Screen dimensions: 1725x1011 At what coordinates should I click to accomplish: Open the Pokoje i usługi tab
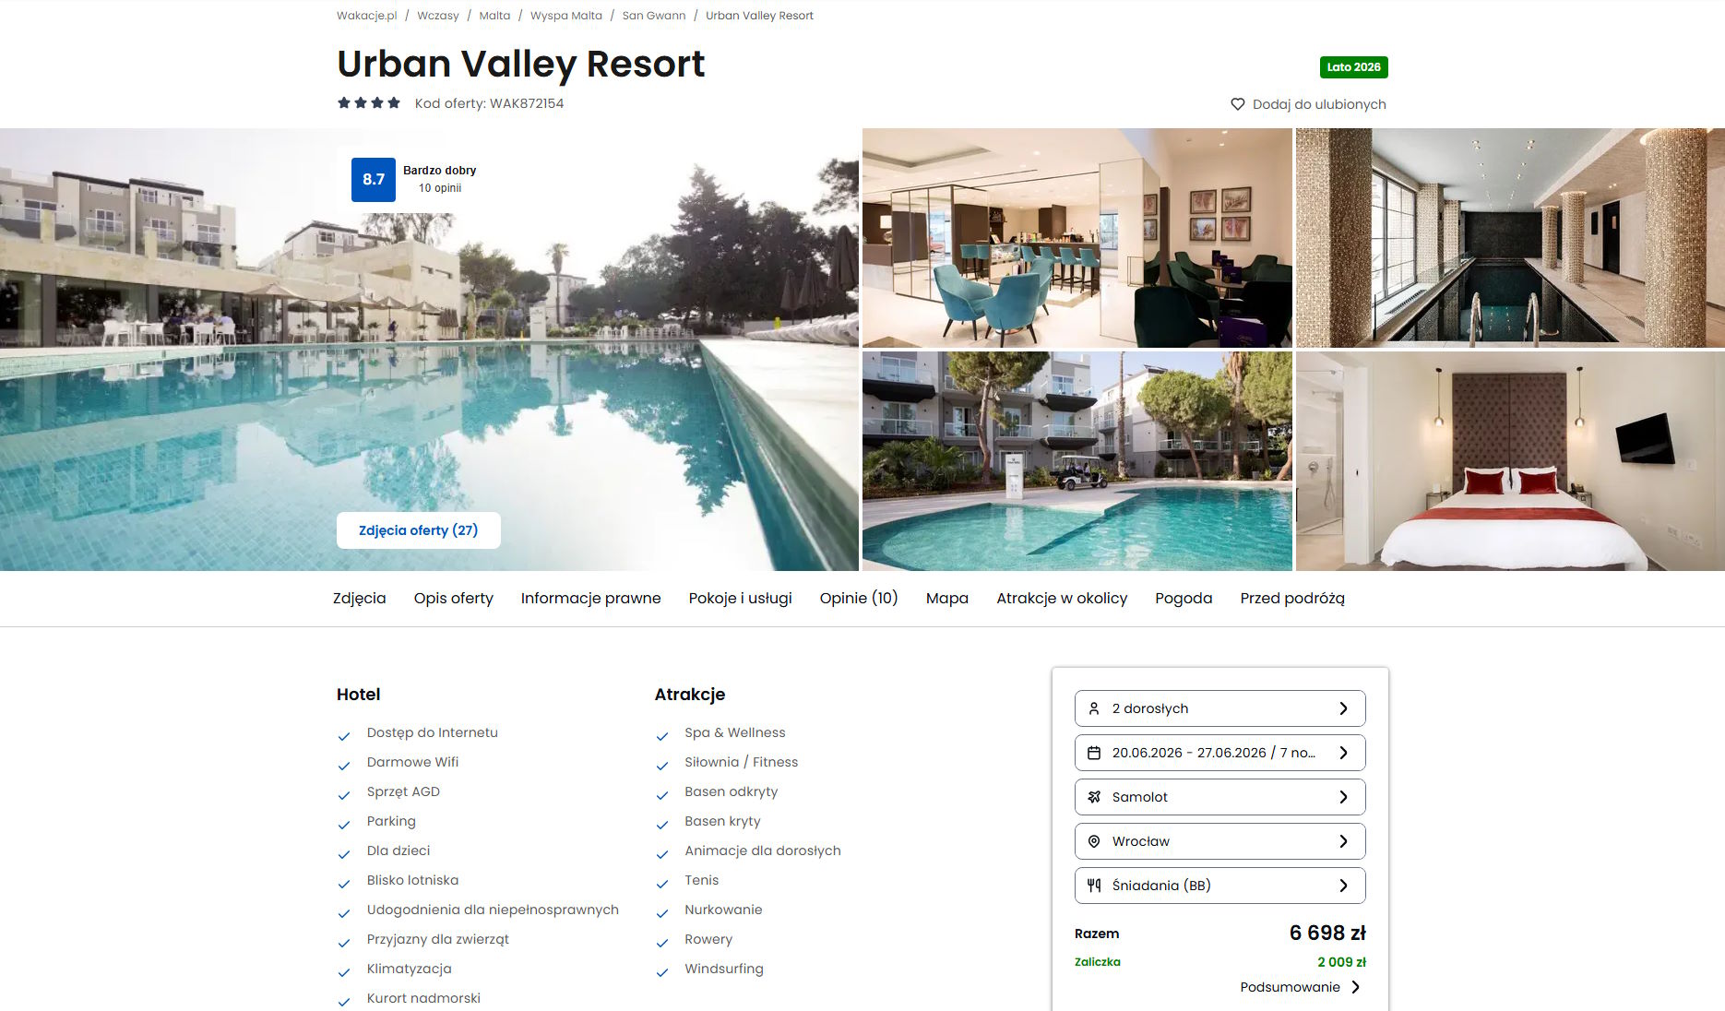tap(740, 598)
